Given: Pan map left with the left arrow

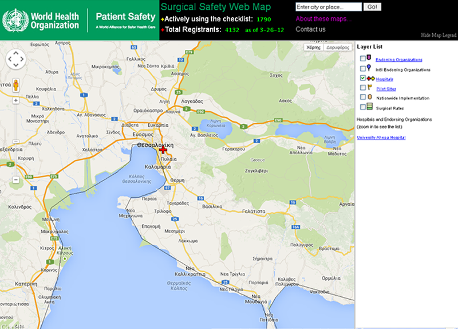Looking at the screenshot, I should click(x=10, y=59).
